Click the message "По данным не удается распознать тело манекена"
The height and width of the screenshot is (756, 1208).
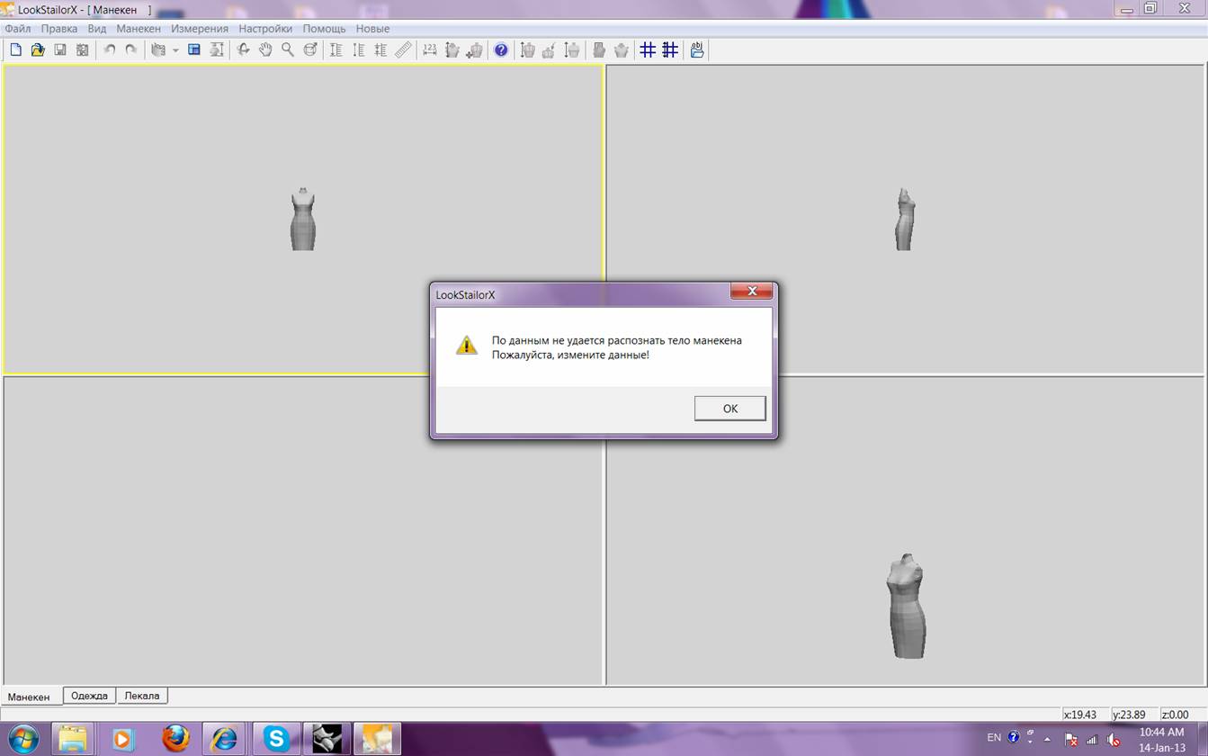pyautogui.click(x=617, y=341)
